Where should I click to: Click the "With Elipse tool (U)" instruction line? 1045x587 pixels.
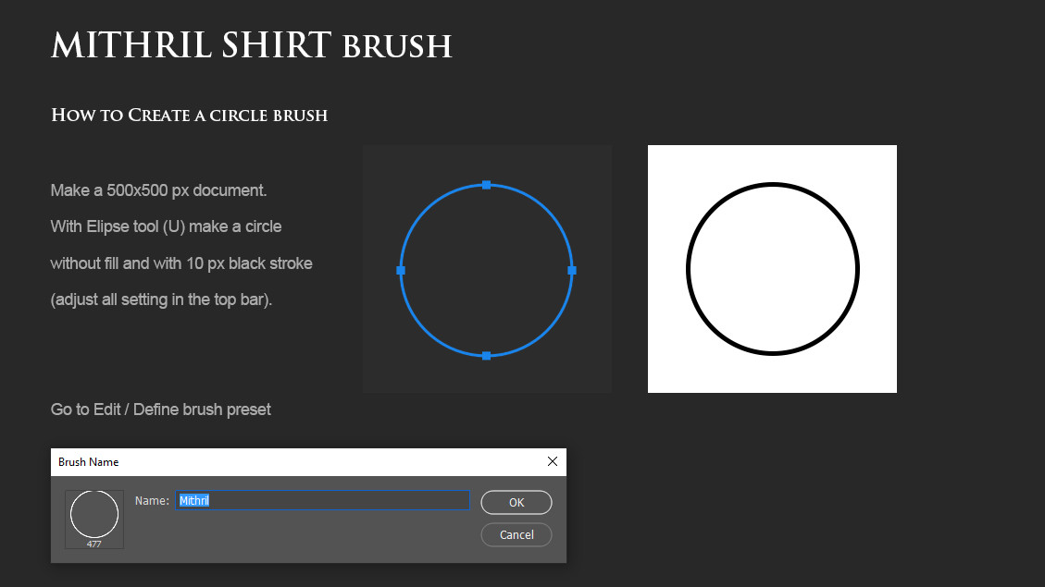(x=166, y=226)
